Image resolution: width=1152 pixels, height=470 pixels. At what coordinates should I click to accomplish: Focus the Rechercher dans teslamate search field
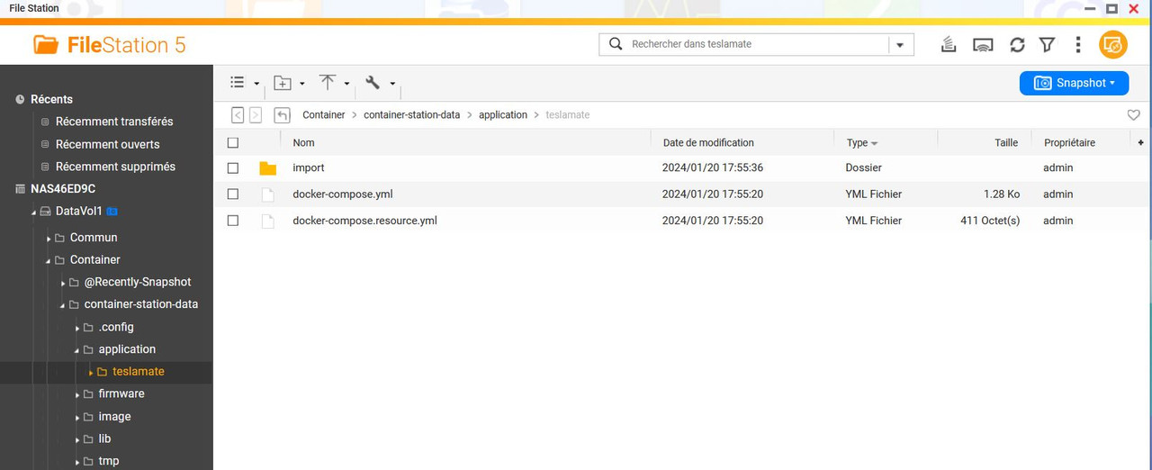coord(756,44)
